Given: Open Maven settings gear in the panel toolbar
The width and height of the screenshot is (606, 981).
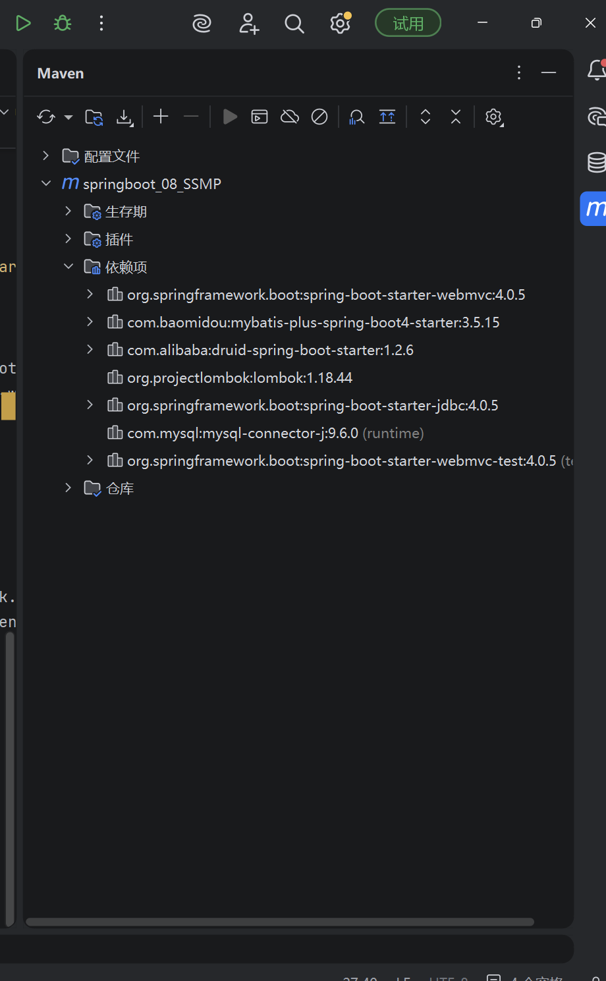Looking at the screenshot, I should [494, 117].
